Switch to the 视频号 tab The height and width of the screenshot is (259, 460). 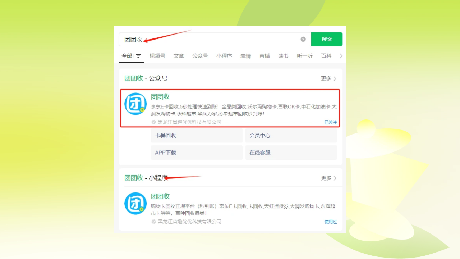[157, 56]
